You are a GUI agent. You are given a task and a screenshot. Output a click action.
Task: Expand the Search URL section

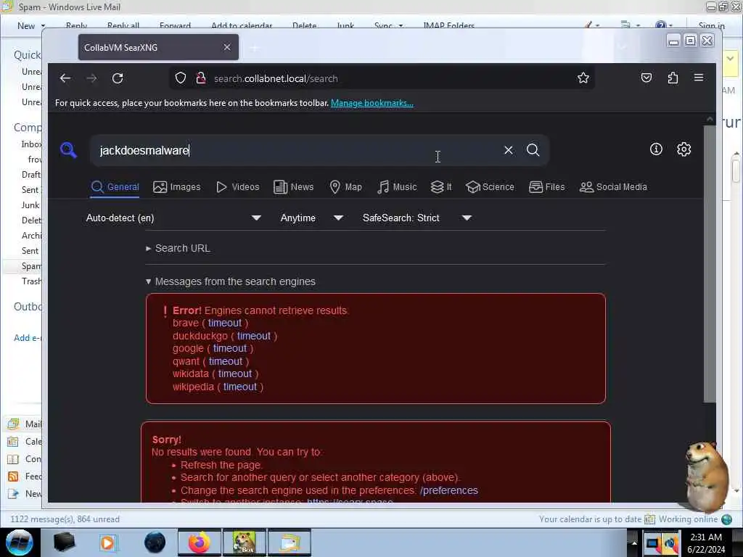178,248
